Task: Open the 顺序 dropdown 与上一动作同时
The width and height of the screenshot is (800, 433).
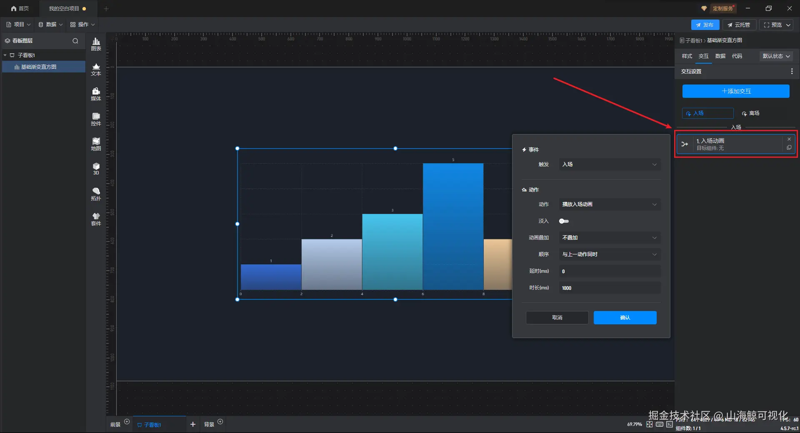Action: pos(610,254)
